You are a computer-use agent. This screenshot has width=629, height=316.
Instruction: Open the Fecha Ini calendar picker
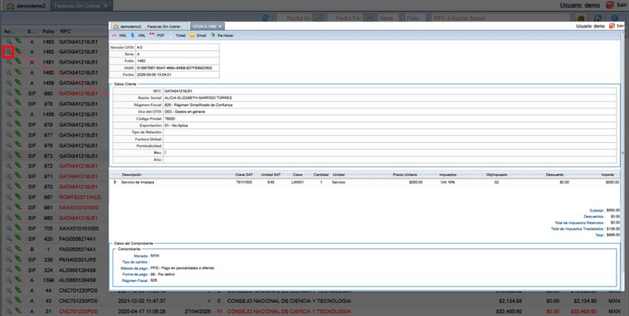(x=318, y=18)
